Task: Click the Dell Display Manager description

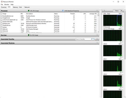Action: (x=32, y=29)
